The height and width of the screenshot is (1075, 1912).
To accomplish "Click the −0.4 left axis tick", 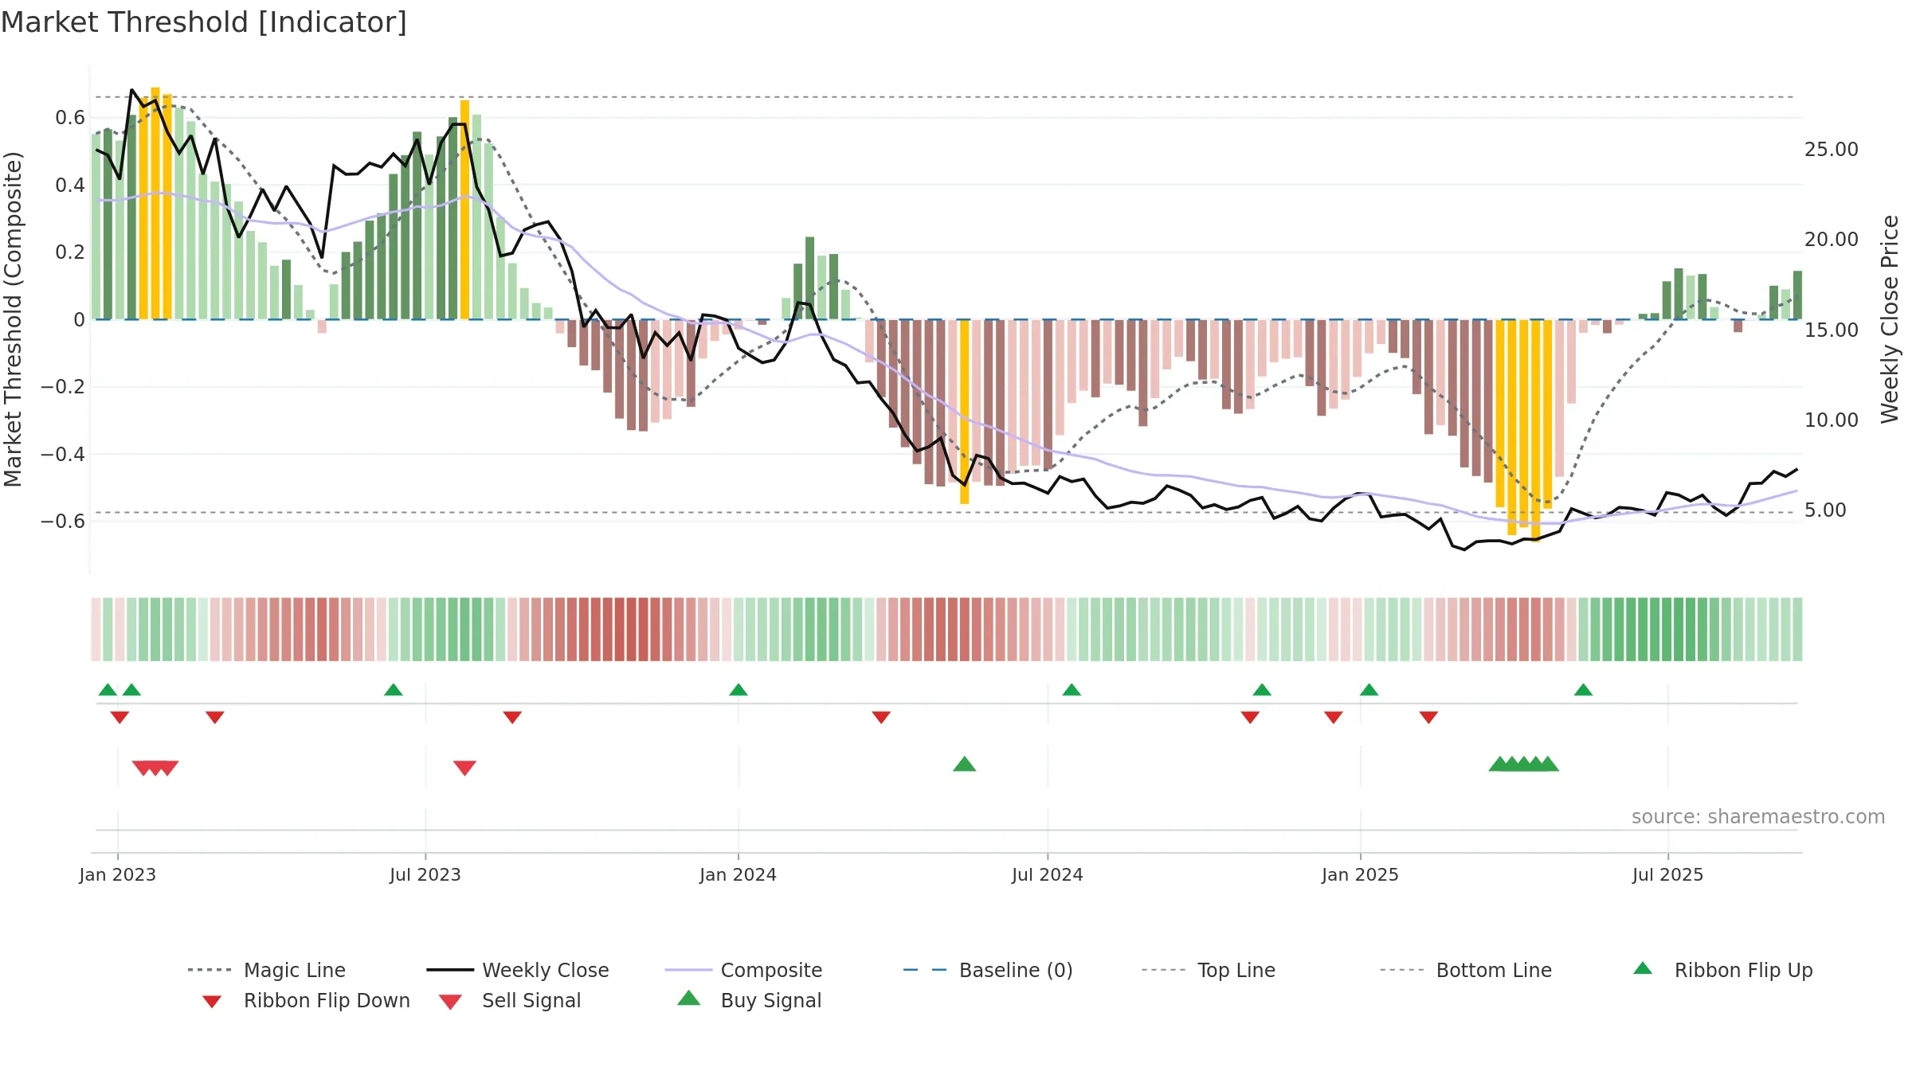I will pos(62,454).
